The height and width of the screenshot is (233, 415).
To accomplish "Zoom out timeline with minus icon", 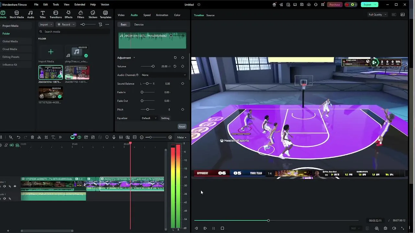I will (x=142, y=137).
